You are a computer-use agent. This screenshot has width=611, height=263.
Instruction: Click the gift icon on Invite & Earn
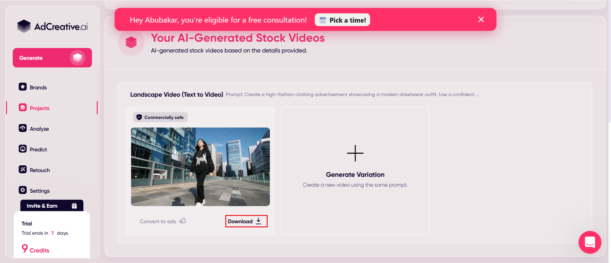[74, 206]
